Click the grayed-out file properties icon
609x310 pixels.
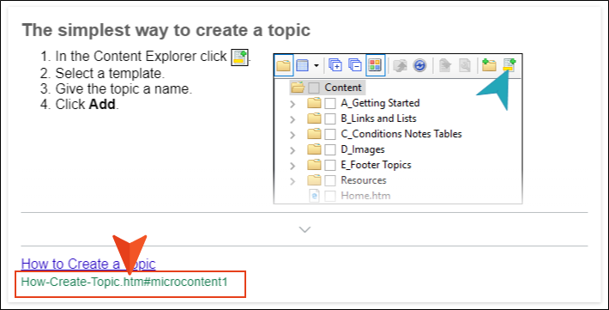(465, 65)
